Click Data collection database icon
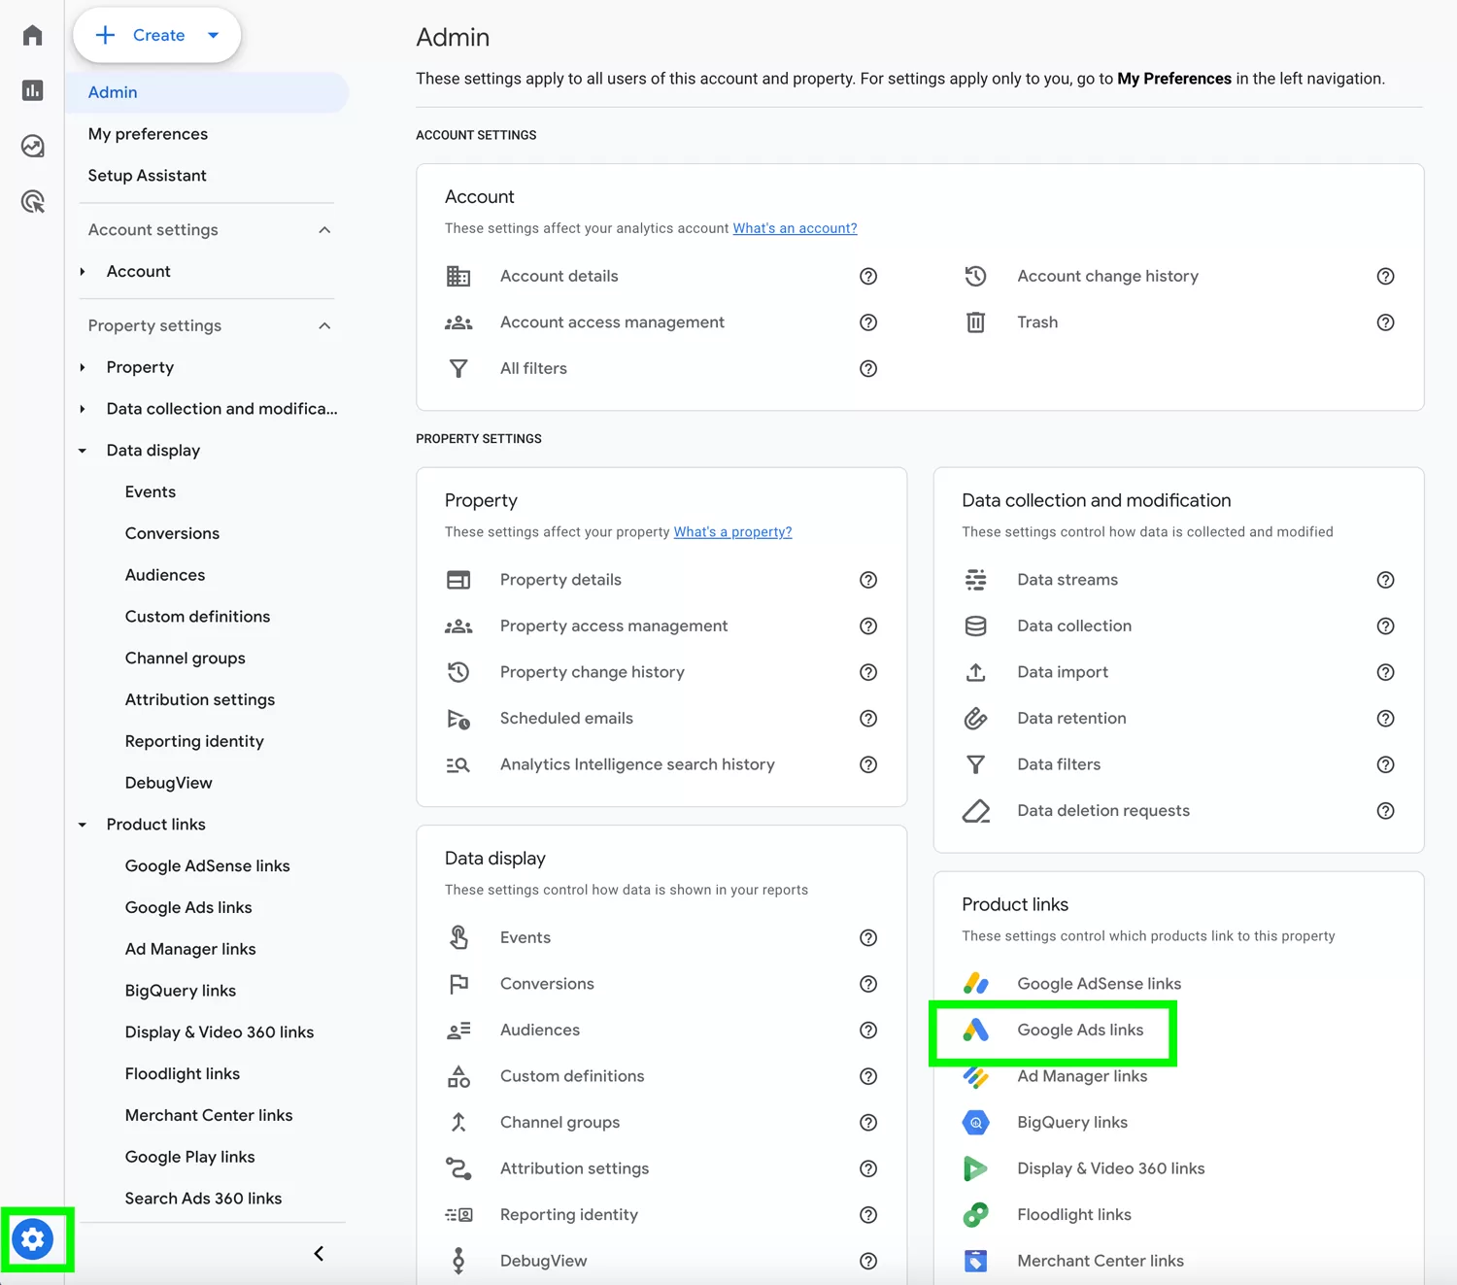Viewport: 1457px width, 1285px height. coord(975,626)
